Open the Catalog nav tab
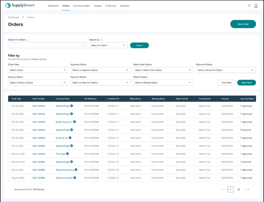The height and width of the screenshot is (202, 264). 97,6
